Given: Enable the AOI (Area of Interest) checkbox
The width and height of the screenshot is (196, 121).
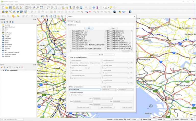Looking at the screenshot, I should (69, 93).
